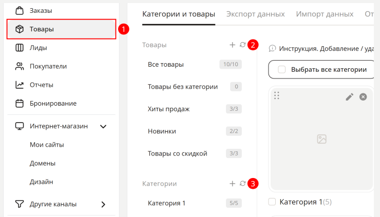This screenshot has width=380, height=217.
Task: Refresh the Категории list
Action: [242, 184]
